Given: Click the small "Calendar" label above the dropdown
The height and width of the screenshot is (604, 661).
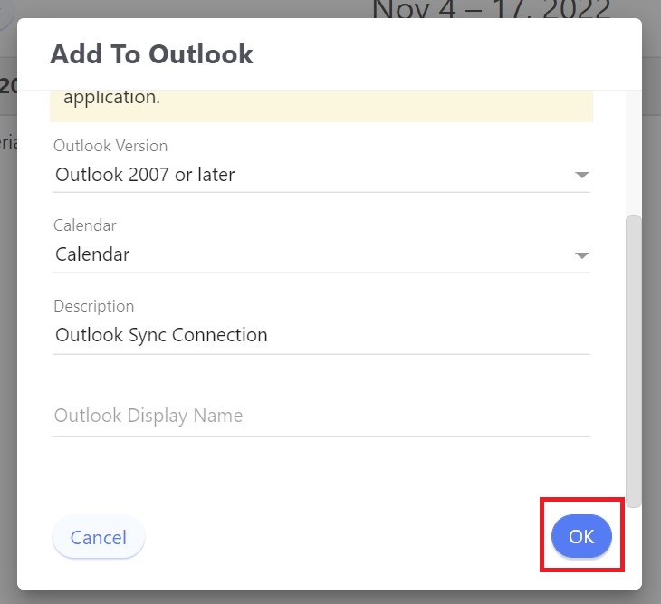Looking at the screenshot, I should 85,225.
